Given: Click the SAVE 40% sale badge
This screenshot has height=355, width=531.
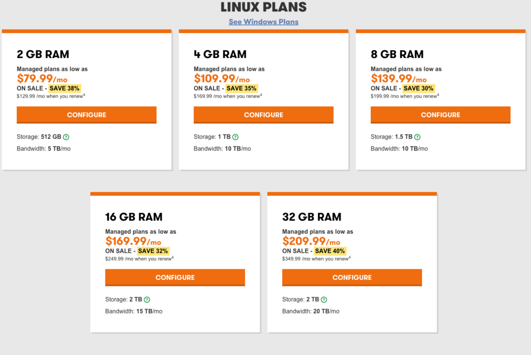Looking at the screenshot, I should click(330, 251).
